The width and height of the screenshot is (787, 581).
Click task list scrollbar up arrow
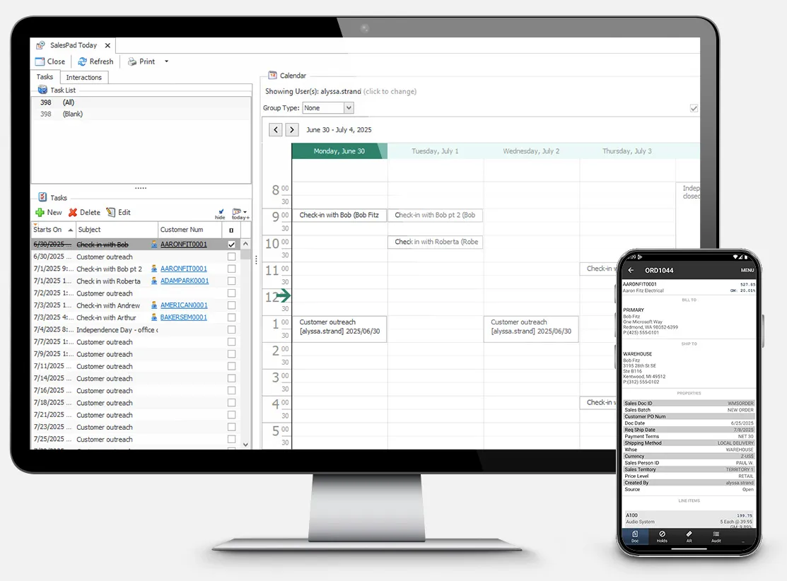(x=245, y=244)
